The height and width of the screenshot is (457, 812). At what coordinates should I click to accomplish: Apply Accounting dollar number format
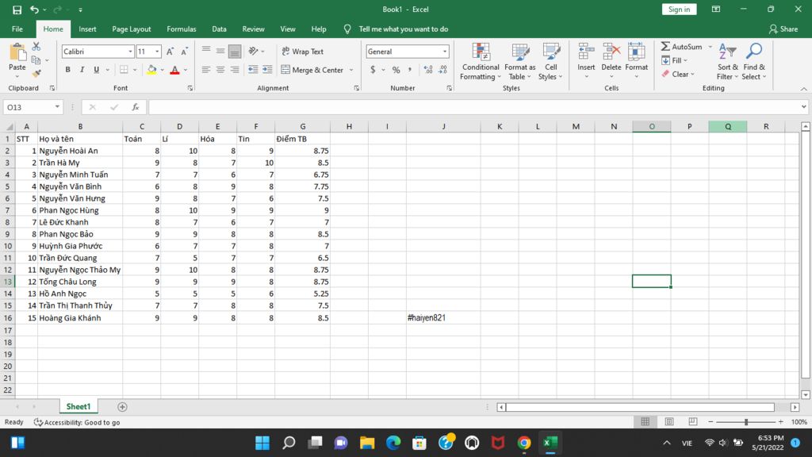coord(373,70)
